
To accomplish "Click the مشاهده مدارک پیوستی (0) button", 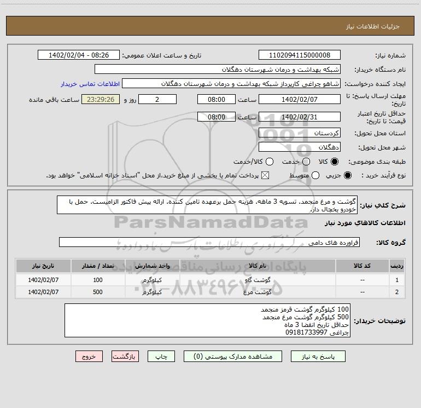I will tap(233, 357).
